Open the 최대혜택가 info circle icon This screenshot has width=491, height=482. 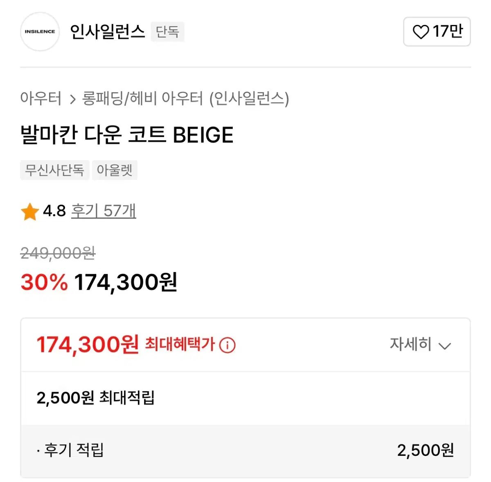227,345
